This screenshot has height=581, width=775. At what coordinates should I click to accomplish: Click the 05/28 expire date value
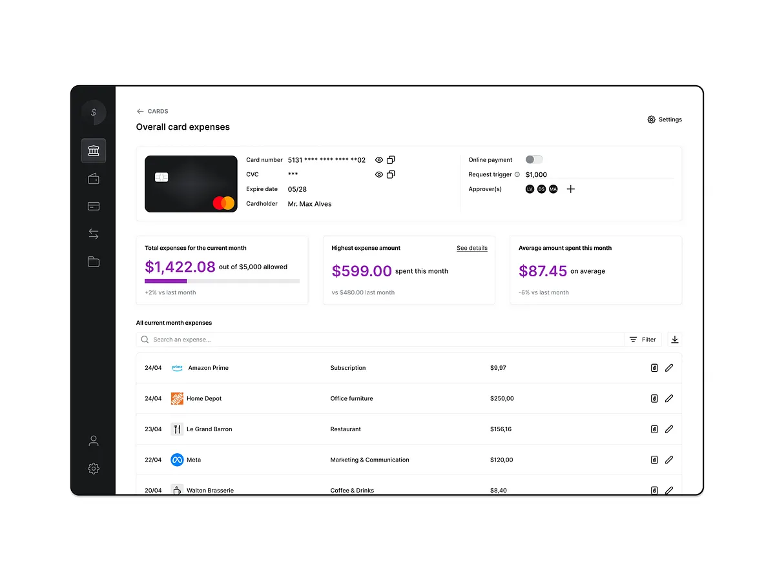pos(297,189)
